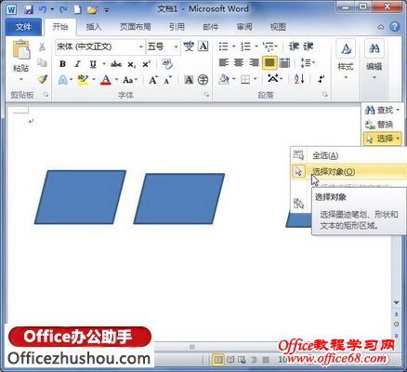Image resolution: width=407 pixels, height=372 pixels.
Task: Click the Word Help question mark icon
Action: point(395,27)
